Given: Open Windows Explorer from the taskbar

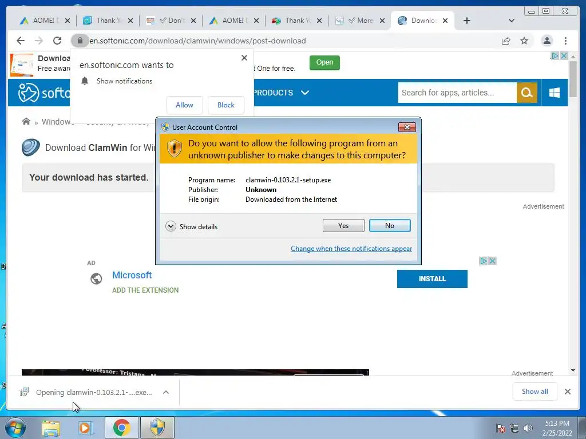Looking at the screenshot, I should coord(50,428).
